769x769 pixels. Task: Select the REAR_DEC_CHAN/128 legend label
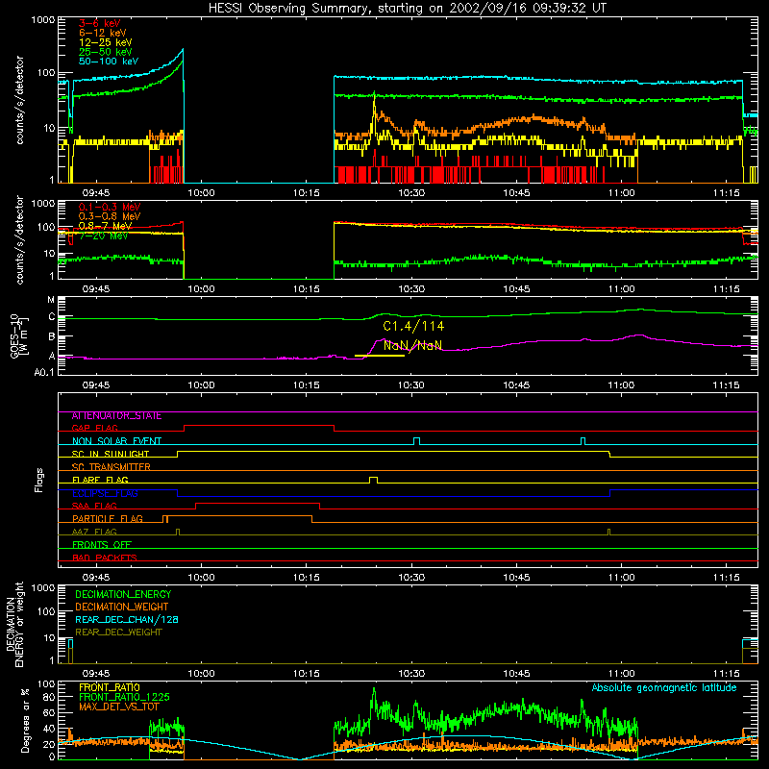127,619
